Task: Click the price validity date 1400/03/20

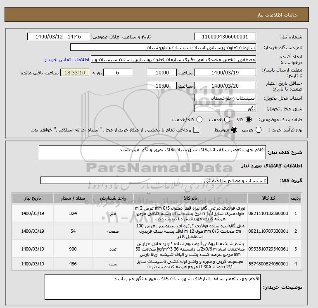Action: coord(225,86)
